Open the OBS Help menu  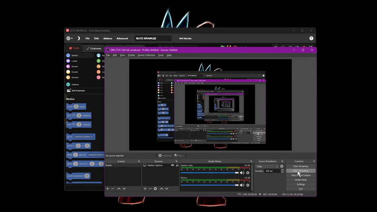click(169, 55)
